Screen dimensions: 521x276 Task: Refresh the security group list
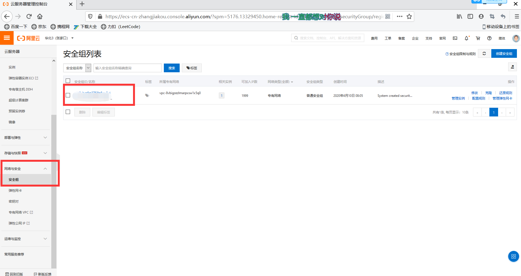pyautogui.click(x=484, y=53)
